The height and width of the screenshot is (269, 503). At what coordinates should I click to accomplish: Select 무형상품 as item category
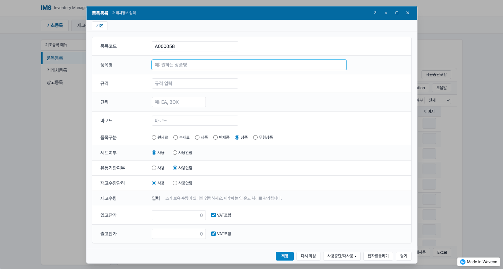[256, 138]
